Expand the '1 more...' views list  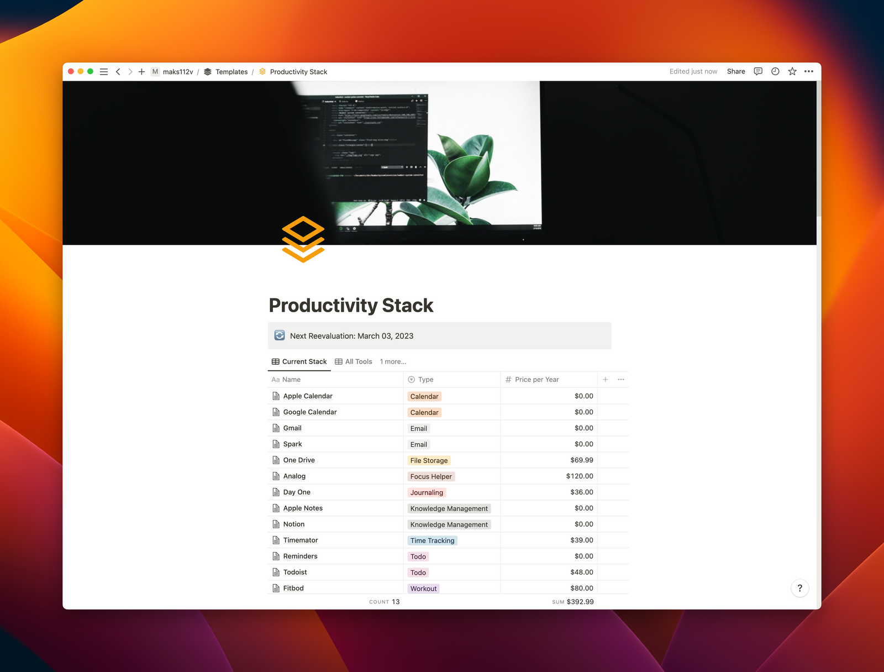393,361
